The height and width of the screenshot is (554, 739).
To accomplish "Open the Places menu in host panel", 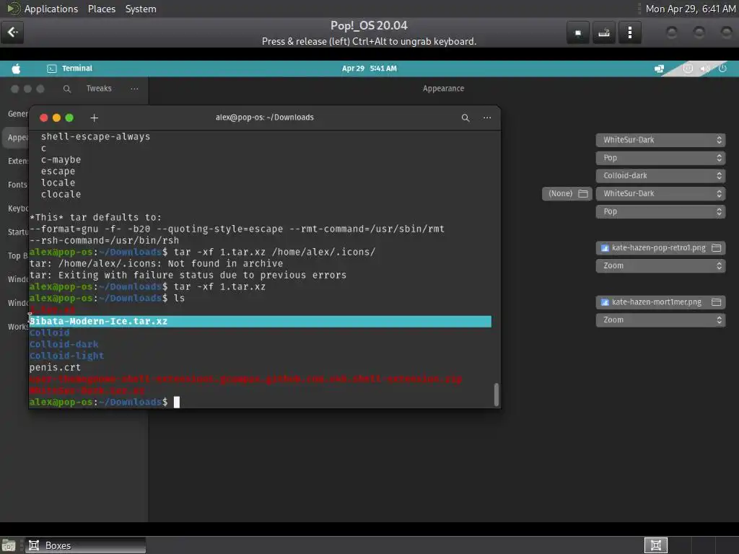I will point(102,9).
